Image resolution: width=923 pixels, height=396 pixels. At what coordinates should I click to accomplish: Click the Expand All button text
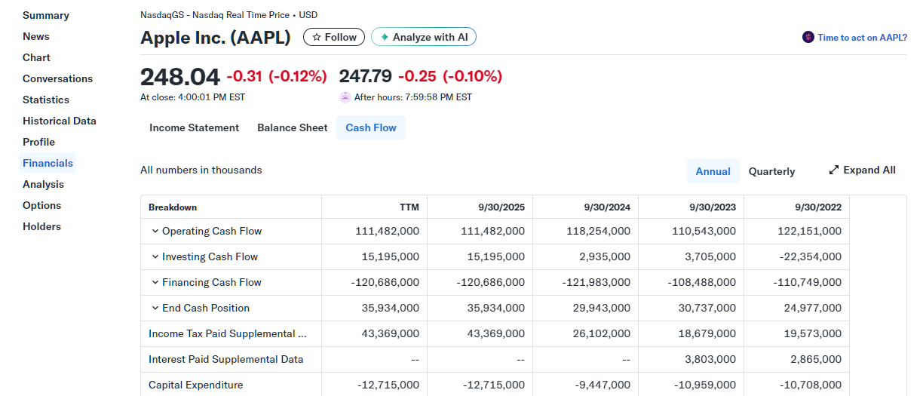[869, 170]
